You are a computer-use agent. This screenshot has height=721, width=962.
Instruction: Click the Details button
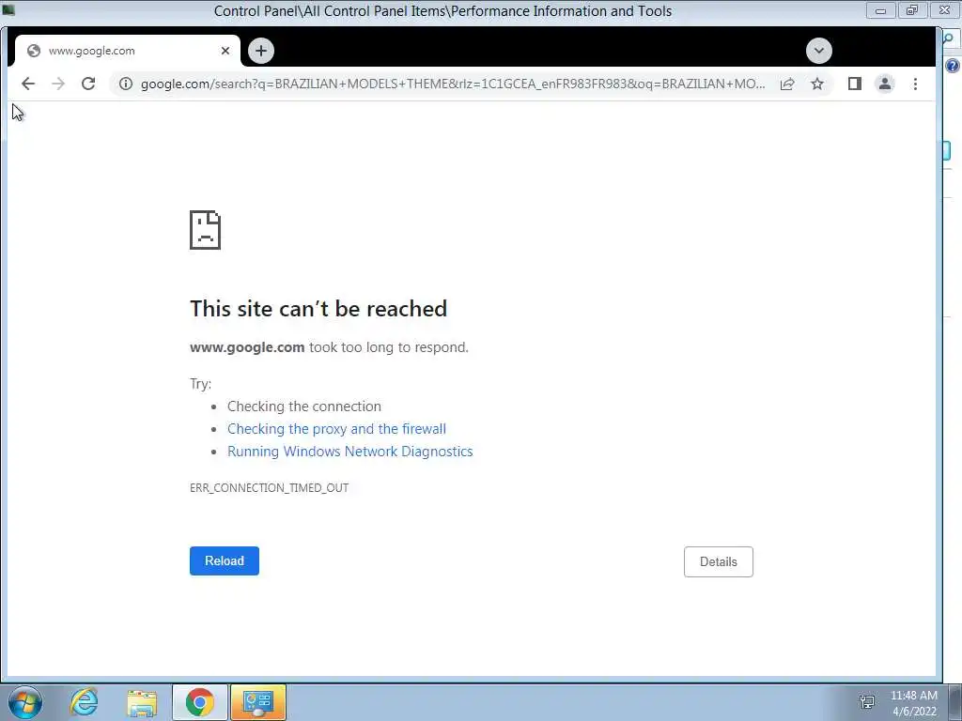point(719,561)
